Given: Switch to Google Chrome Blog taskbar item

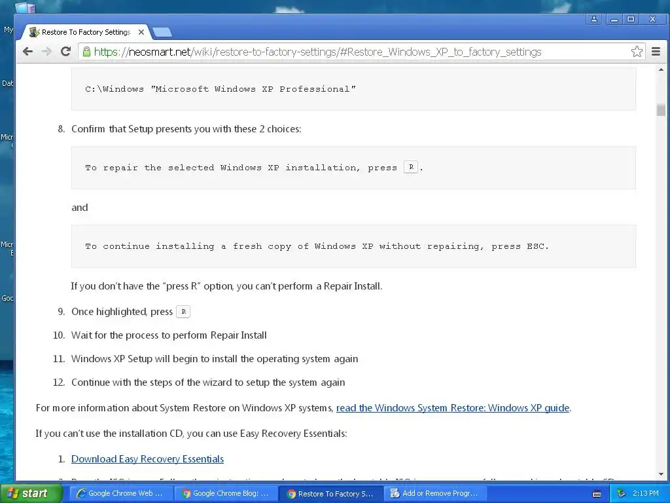Looking at the screenshot, I should click(x=226, y=493).
